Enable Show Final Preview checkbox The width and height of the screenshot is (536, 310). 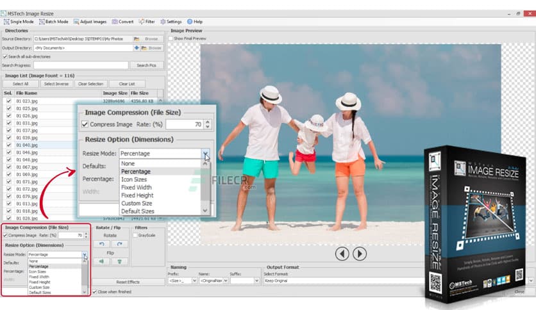[x=171, y=38]
